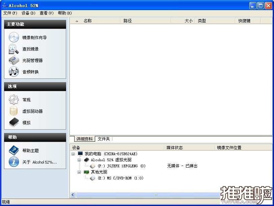Sort list by 名称 column header

(87, 21)
